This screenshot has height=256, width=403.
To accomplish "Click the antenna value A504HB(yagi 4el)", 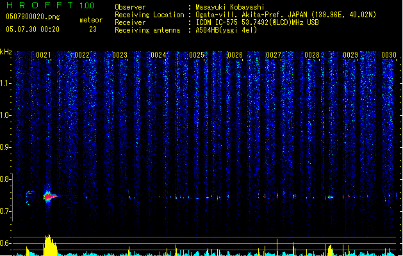I will 226,30.
